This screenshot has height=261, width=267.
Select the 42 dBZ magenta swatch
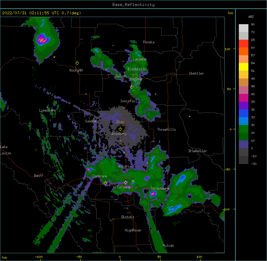click(243, 98)
